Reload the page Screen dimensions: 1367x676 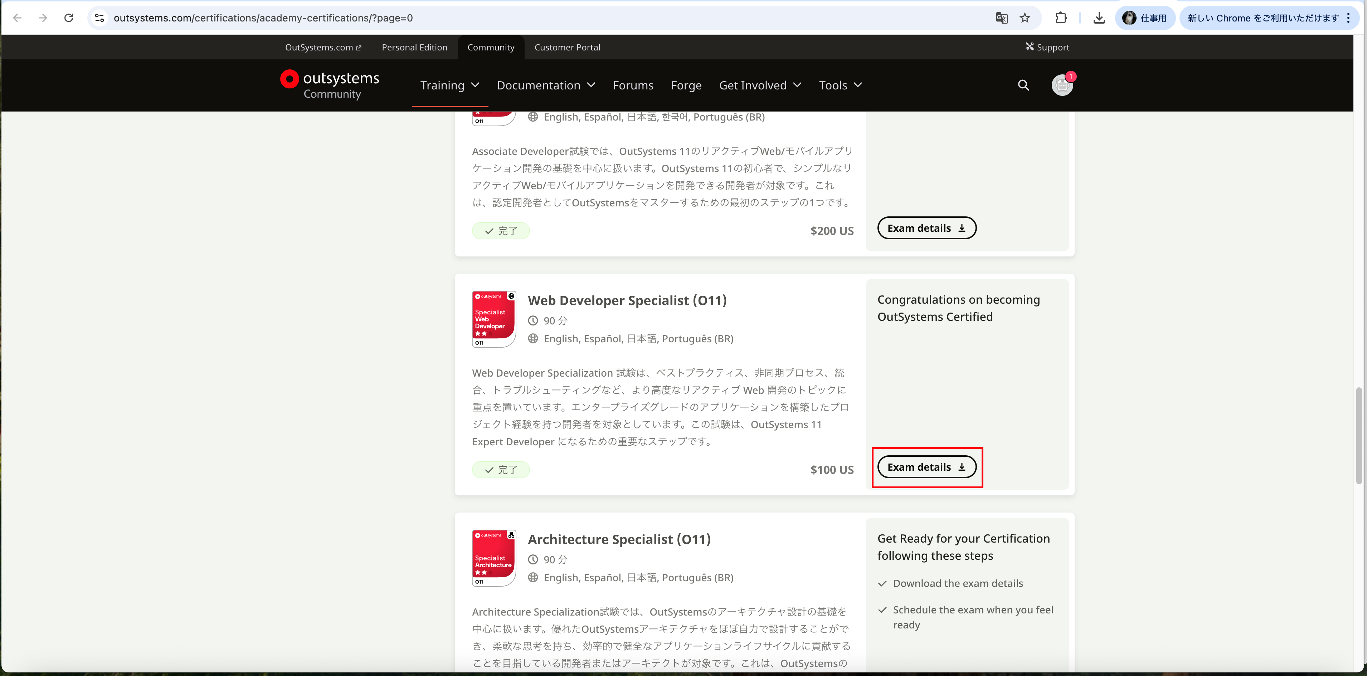click(68, 18)
